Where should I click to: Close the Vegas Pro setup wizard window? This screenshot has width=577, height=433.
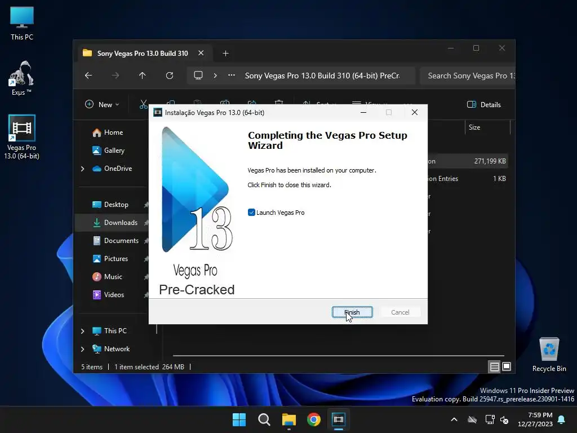pyautogui.click(x=415, y=112)
